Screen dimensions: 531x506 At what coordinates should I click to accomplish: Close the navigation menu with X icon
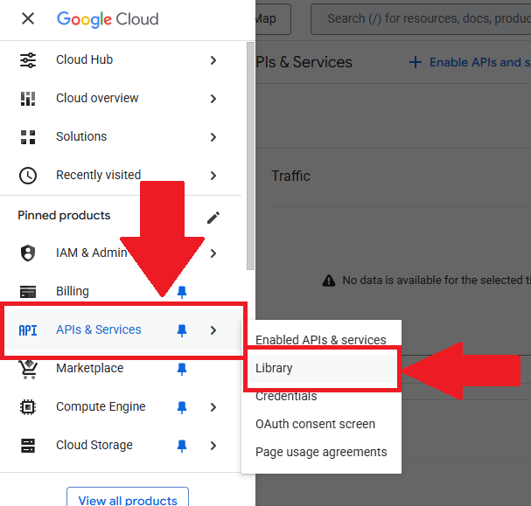pyautogui.click(x=28, y=18)
